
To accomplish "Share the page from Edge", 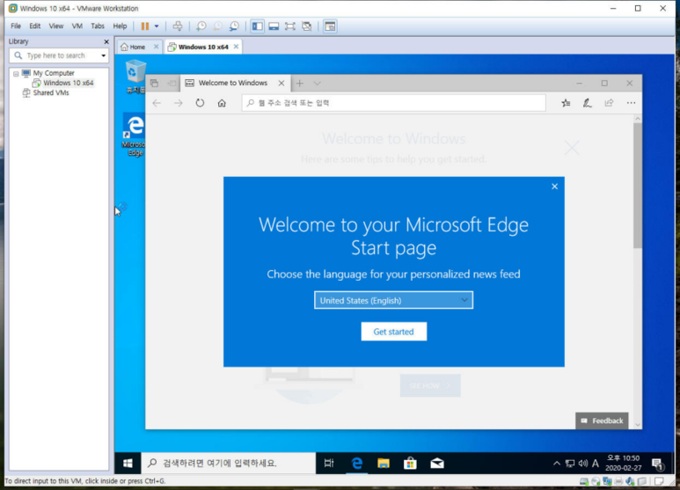I will tap(609, 103).
